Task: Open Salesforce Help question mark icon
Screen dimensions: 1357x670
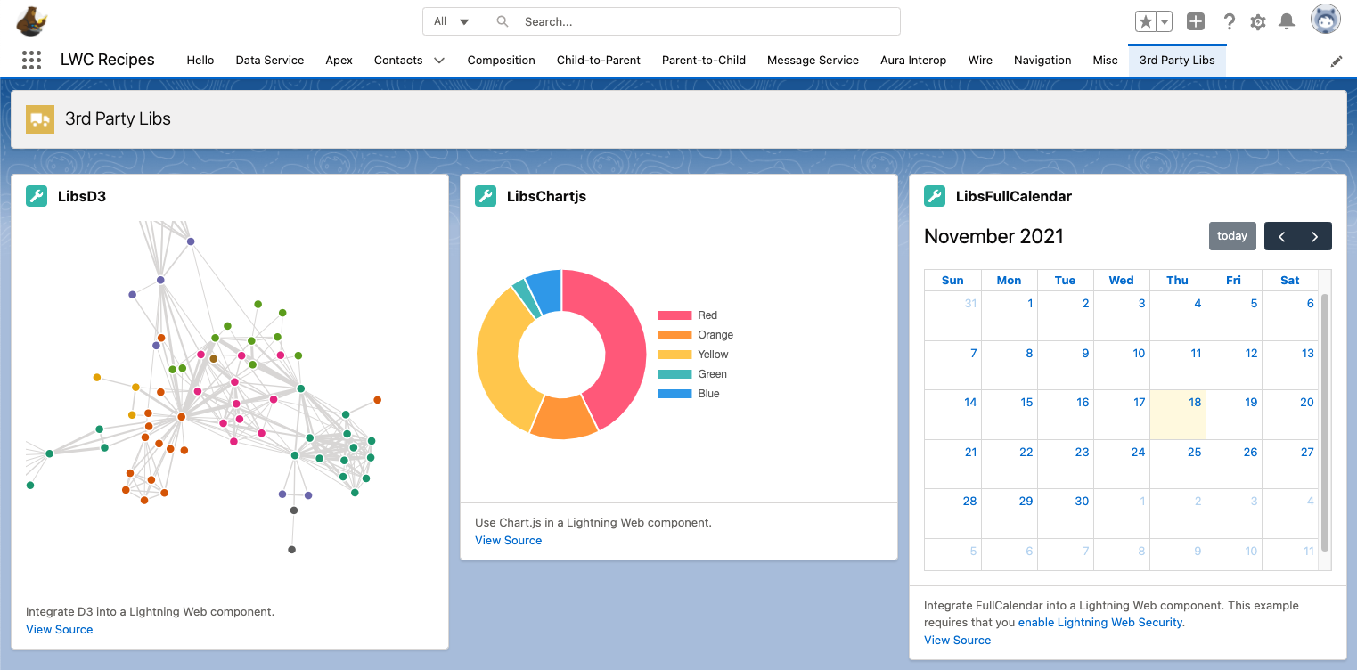Action: coord(1229,20)
